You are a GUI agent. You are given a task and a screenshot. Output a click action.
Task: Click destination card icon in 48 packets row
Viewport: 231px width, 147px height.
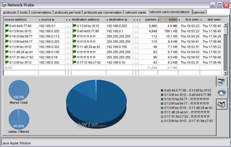74,46
